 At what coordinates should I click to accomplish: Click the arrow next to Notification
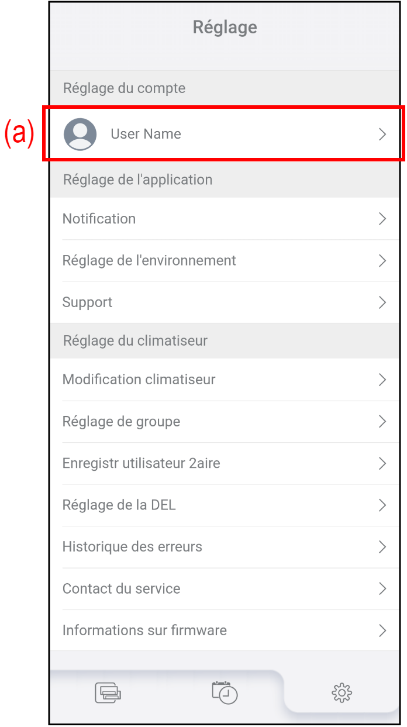click(382, 219)
